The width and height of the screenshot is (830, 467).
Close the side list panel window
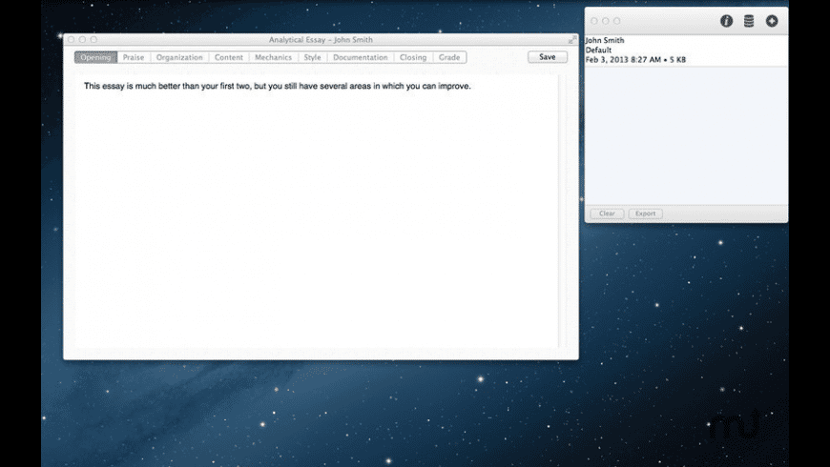594,21
